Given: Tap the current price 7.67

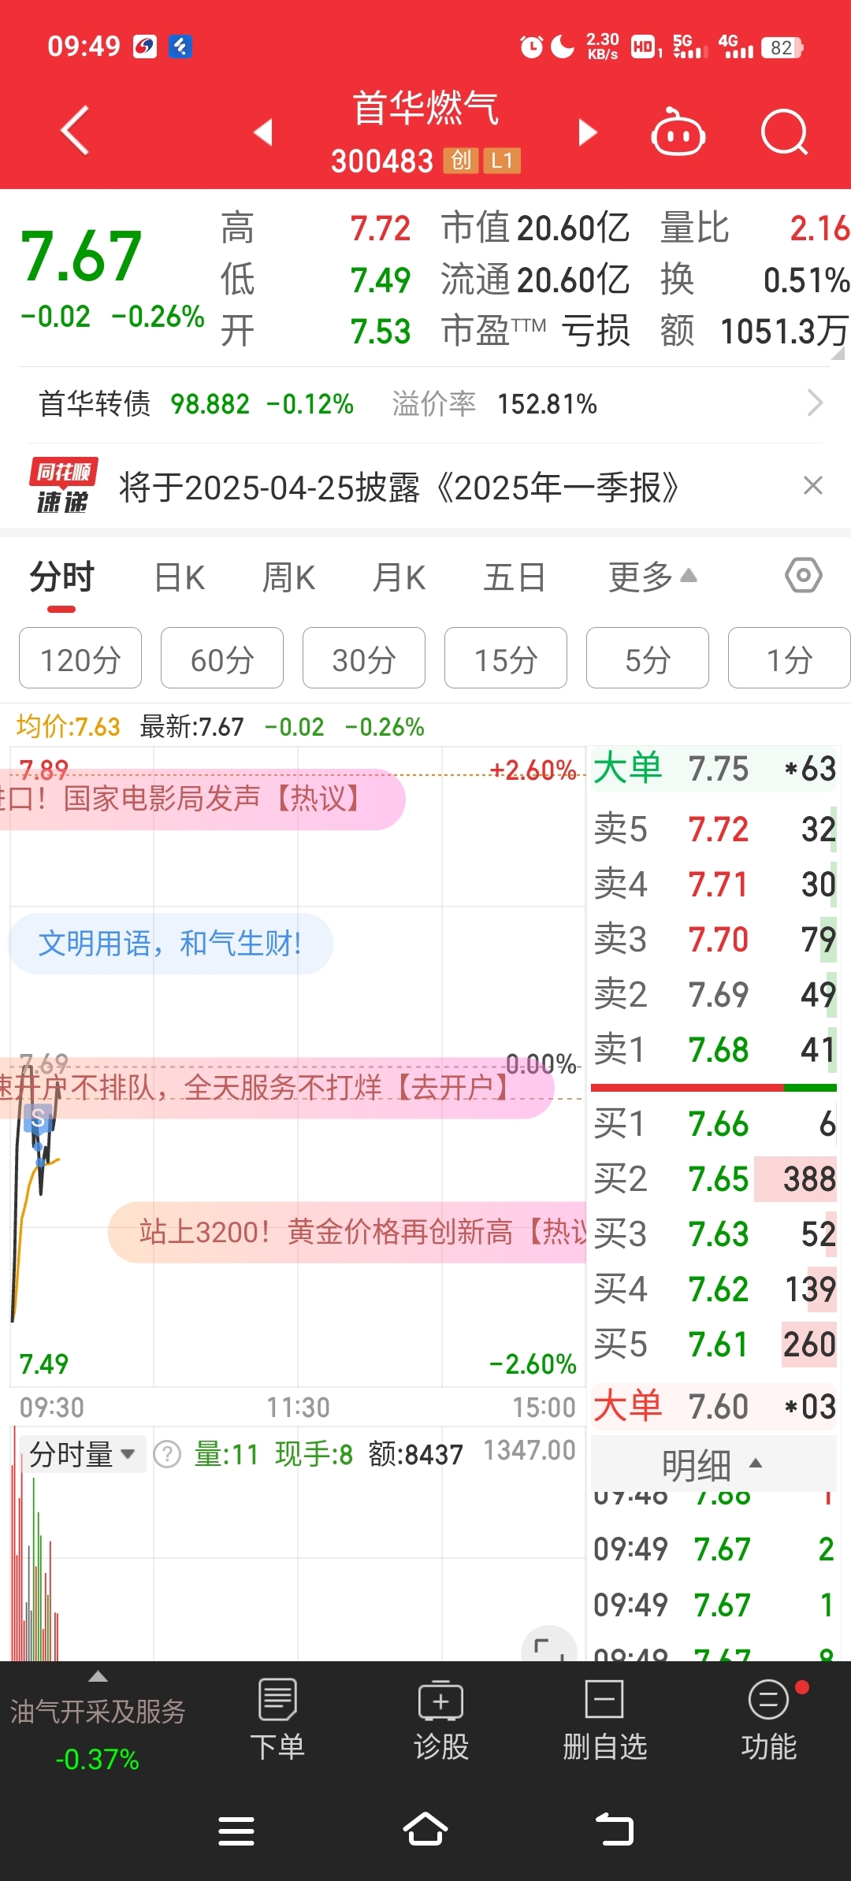Looking at the screenshot, I should point(80,256).
